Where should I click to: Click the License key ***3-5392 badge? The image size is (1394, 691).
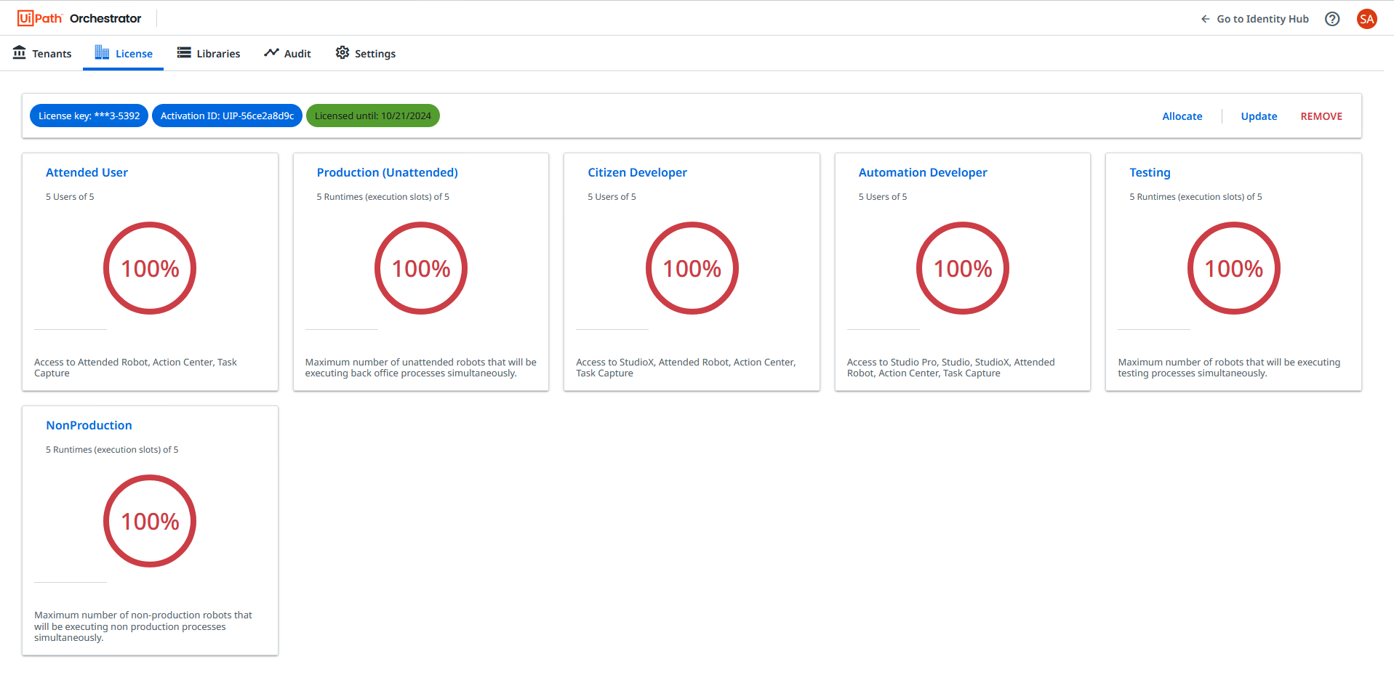(x=89, y=116)
